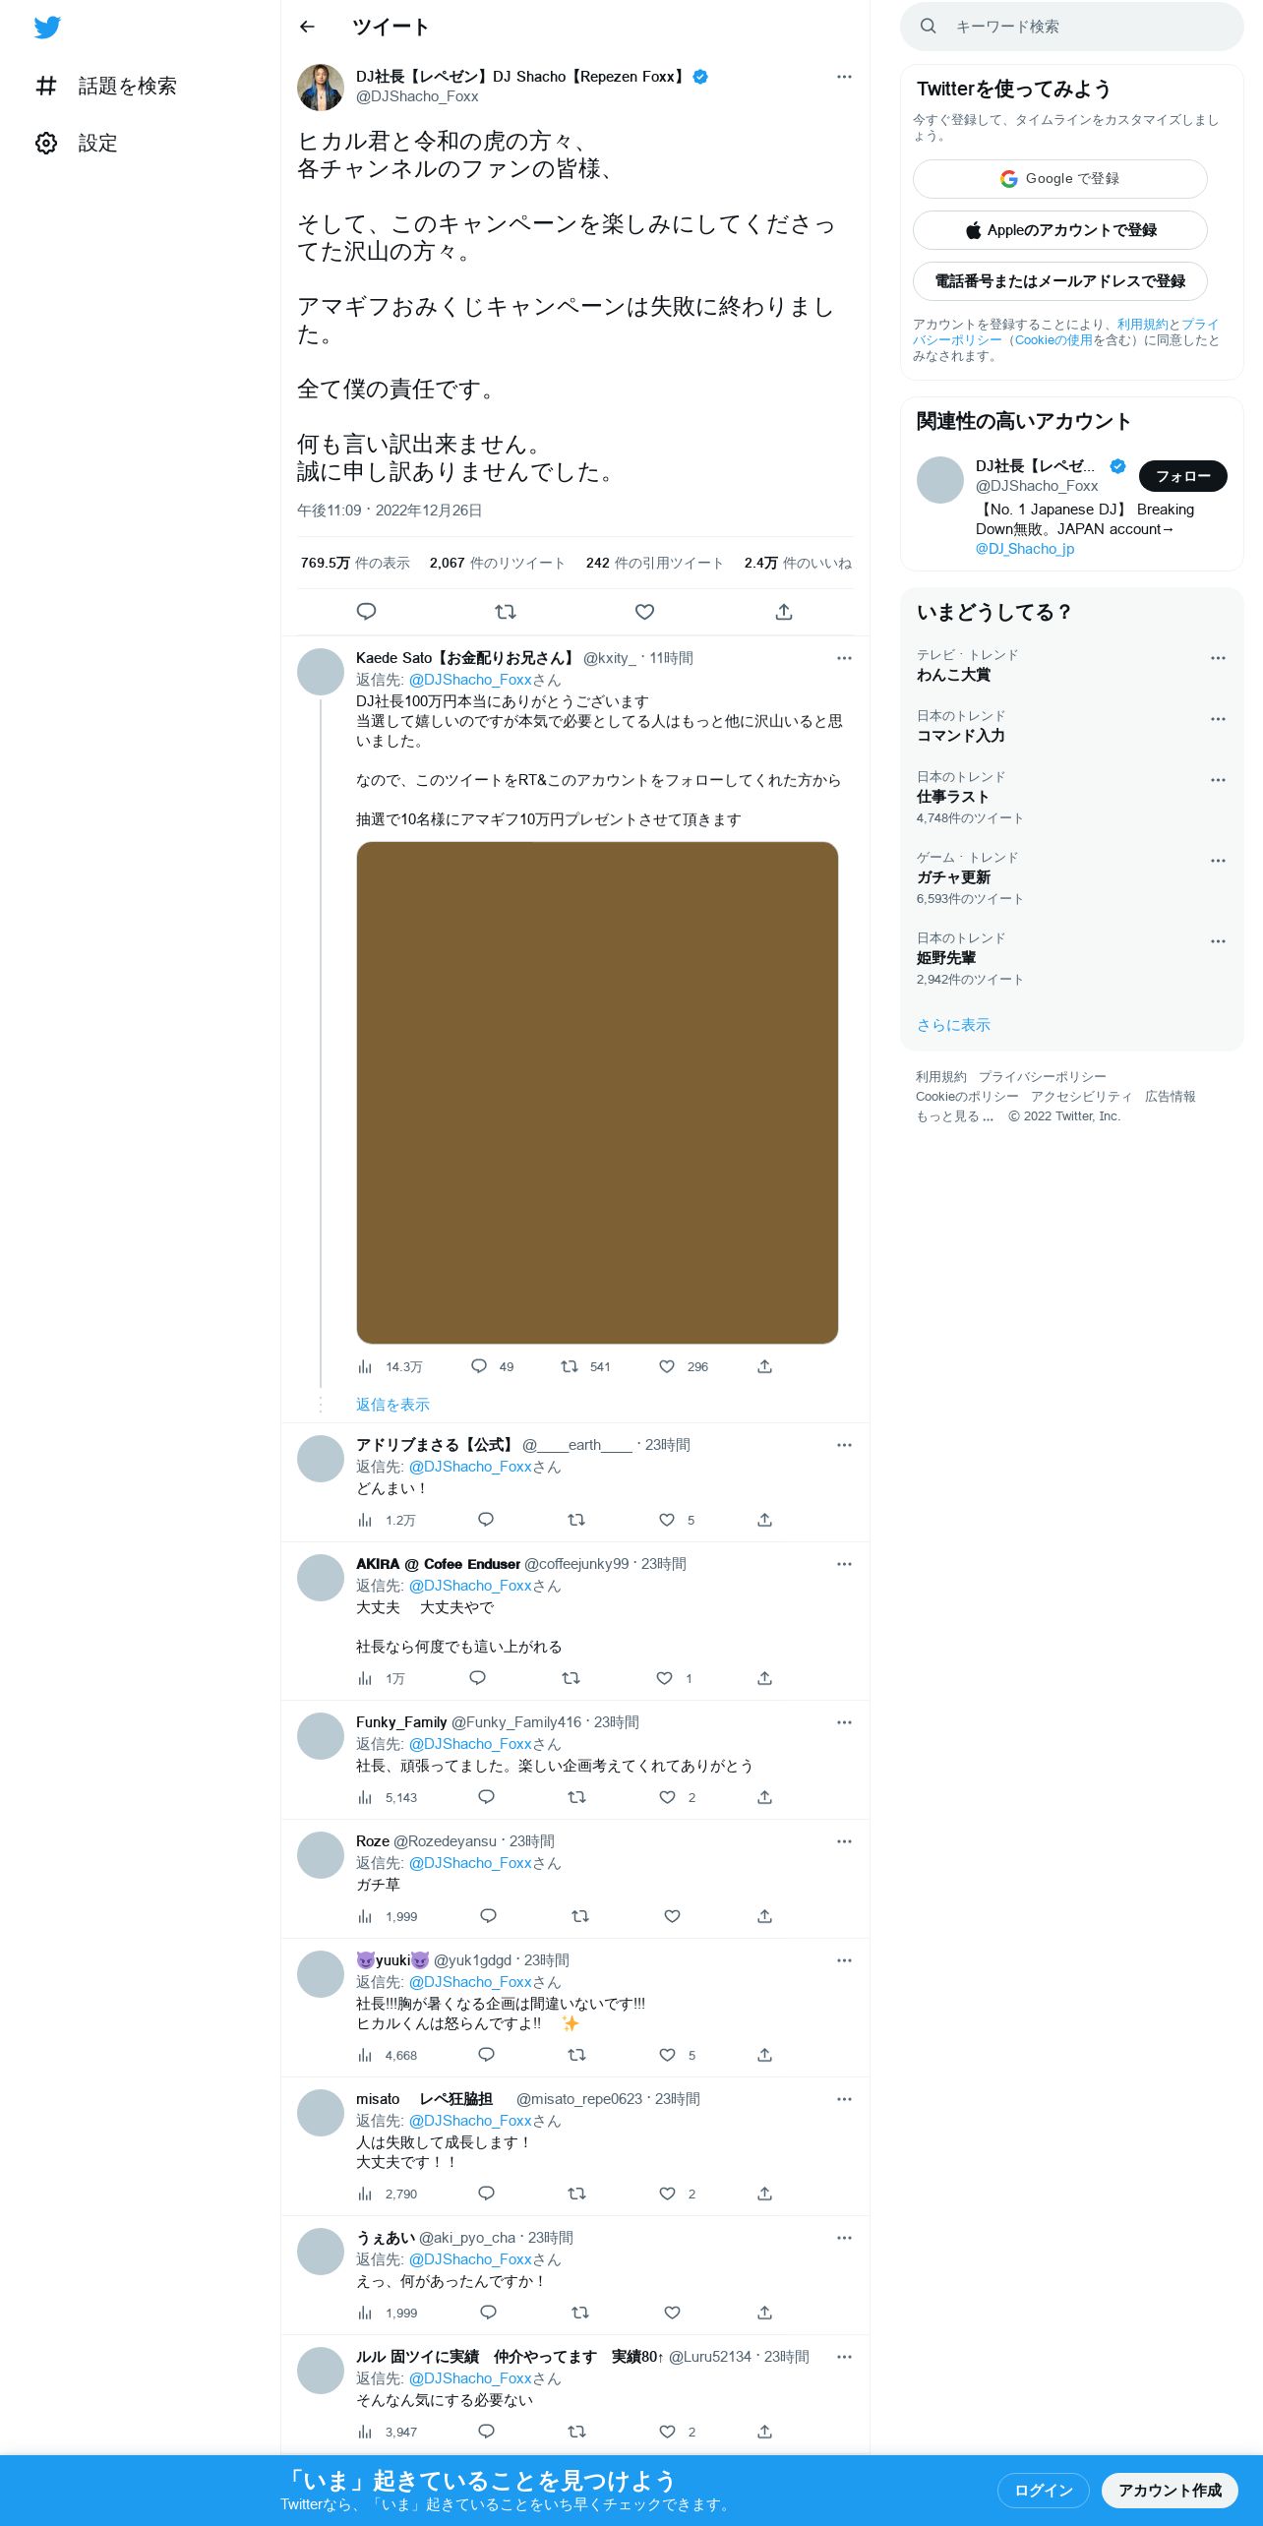Like the main tweet by DJ社長
This screenshot has width=1263, height=2526.
coord(644,612)
